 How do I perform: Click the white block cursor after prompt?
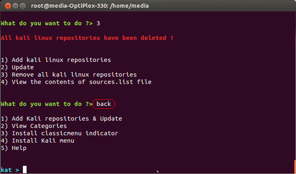pos(25,170)
